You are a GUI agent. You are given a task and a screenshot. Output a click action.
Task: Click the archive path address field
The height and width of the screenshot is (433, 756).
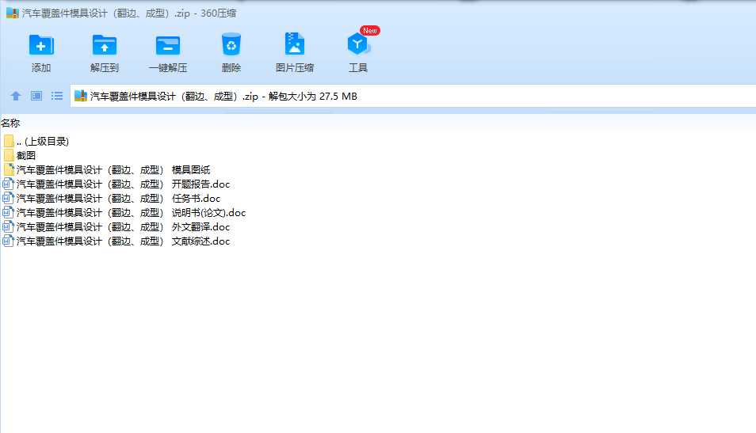413,96
